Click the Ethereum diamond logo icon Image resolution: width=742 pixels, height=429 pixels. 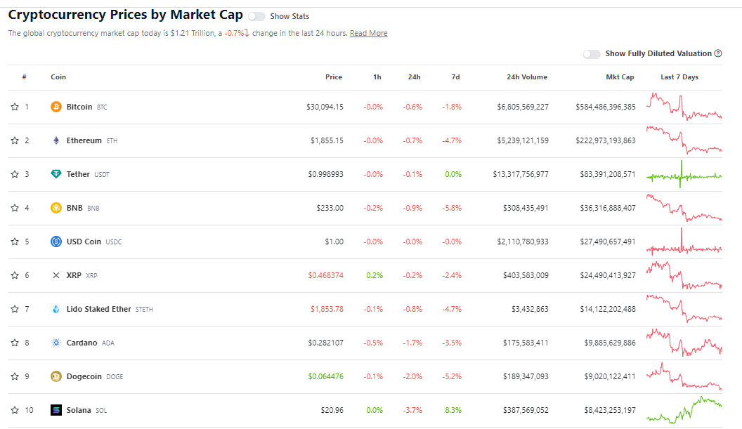tap(56, 140)
